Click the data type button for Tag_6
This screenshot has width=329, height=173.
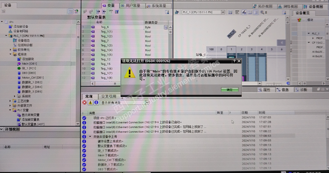point(166,27)
